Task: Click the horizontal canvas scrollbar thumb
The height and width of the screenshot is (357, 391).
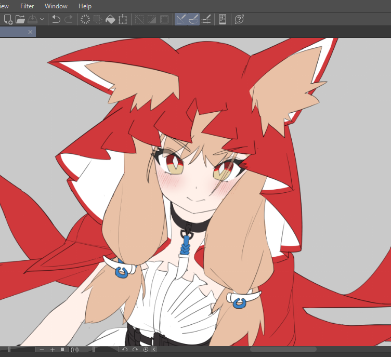Action: coord(283,350)
